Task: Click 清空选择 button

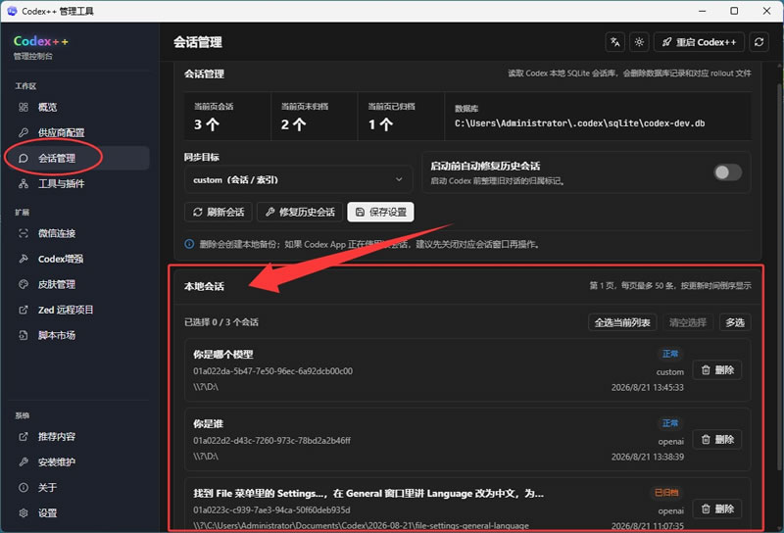Action: pos(688,322)
